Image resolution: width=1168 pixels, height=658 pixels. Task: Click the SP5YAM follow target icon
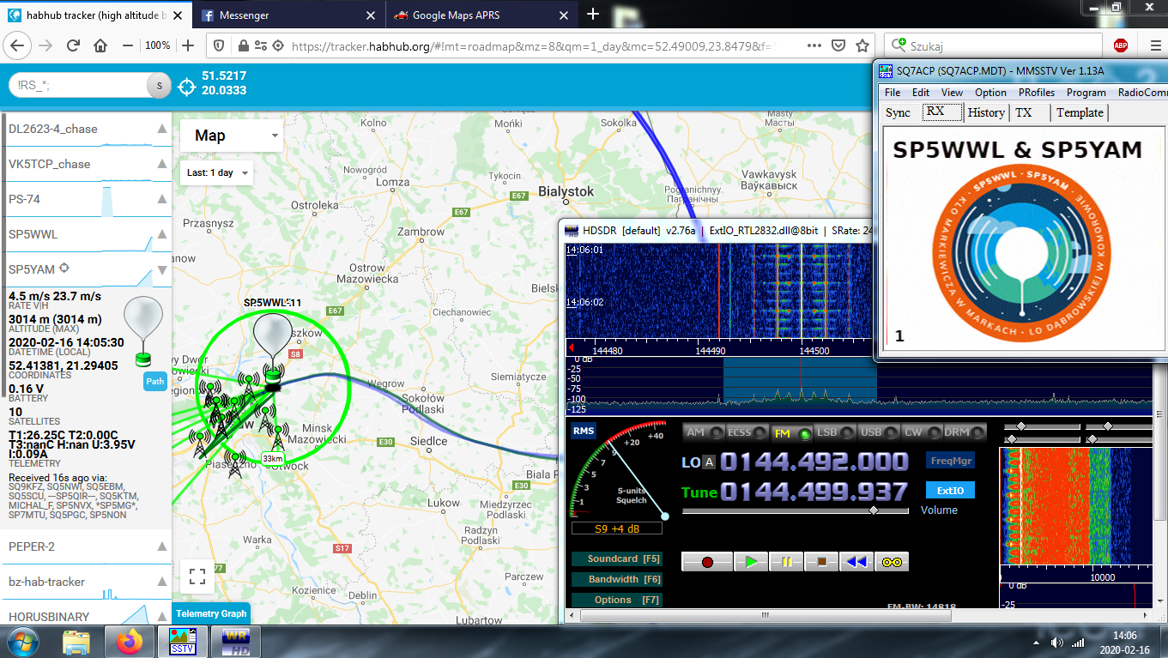click(64, 269)
